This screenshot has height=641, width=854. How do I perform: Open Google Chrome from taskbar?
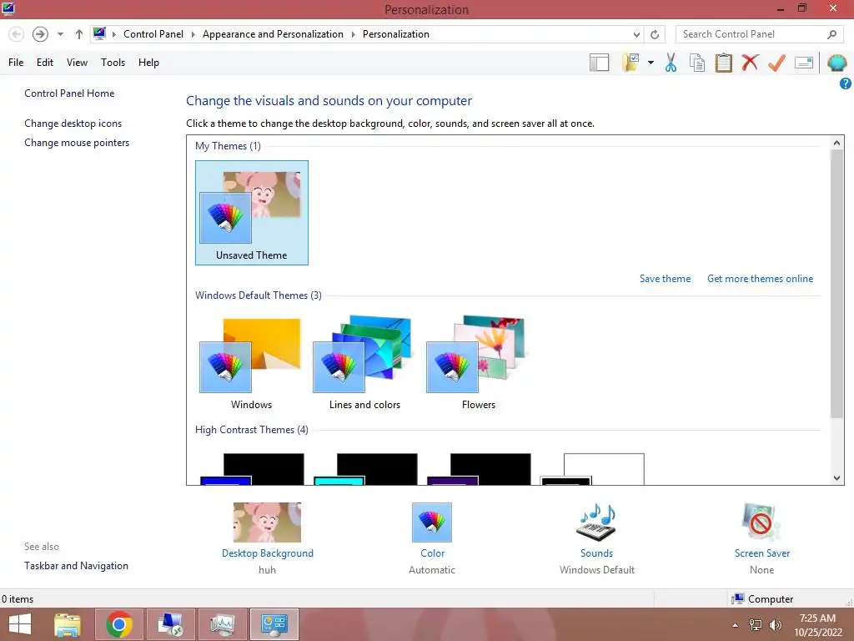click(x=119, y=624)
